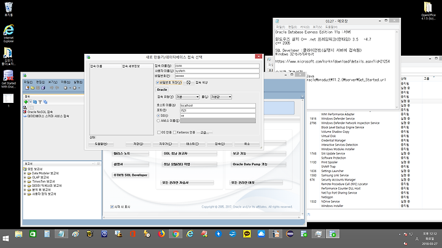Open the Run menu in SQL Developer

click(78, 82)
